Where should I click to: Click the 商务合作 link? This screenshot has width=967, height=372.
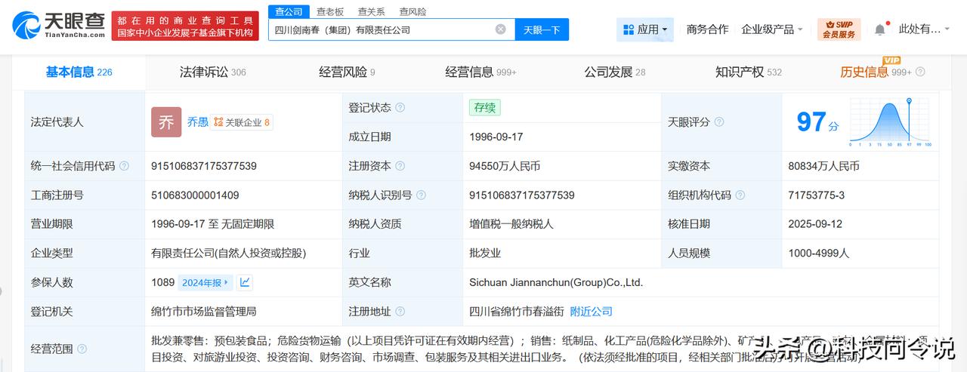click(707, 29)
